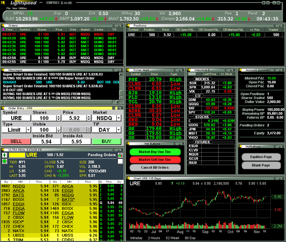Open the Market dropdown showing NSDQ

point(118,118)
